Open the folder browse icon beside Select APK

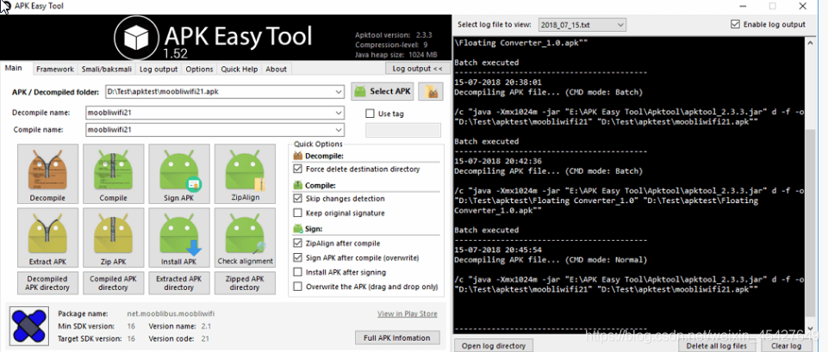point(430,91)
